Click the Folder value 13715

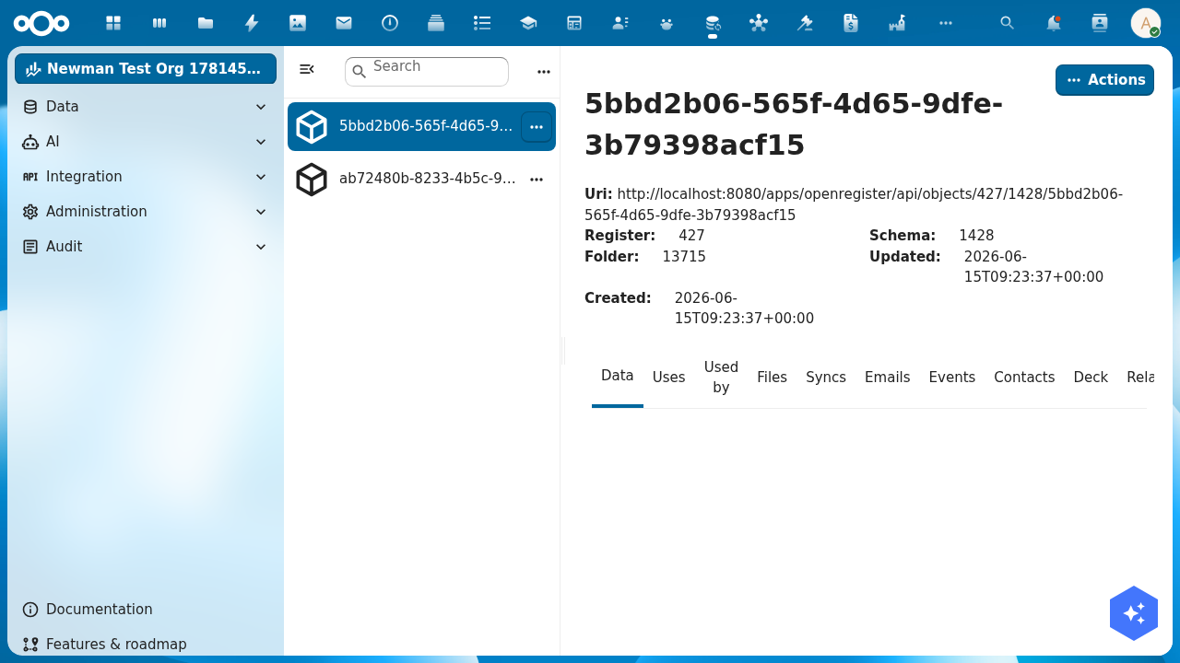pos(684,257)
